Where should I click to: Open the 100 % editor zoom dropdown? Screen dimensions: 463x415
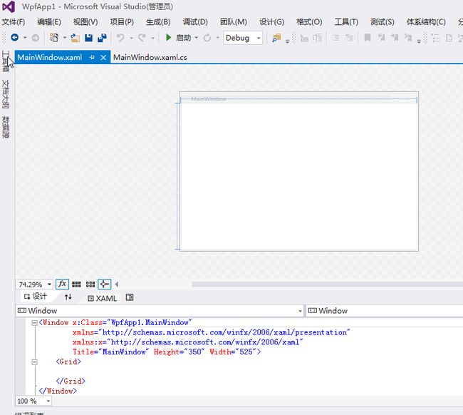click(48, 401)
